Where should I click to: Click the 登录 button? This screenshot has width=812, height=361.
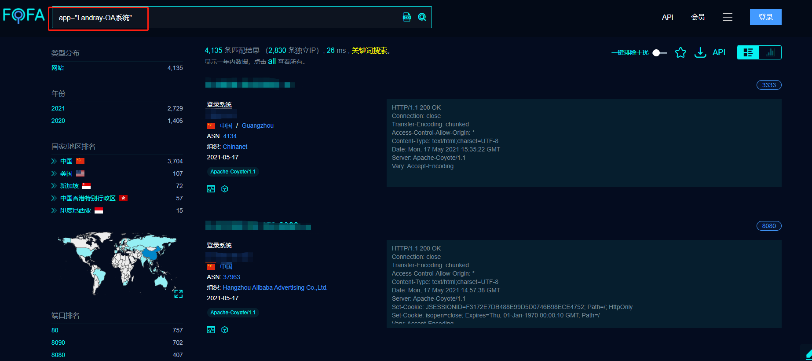[766, 17]
